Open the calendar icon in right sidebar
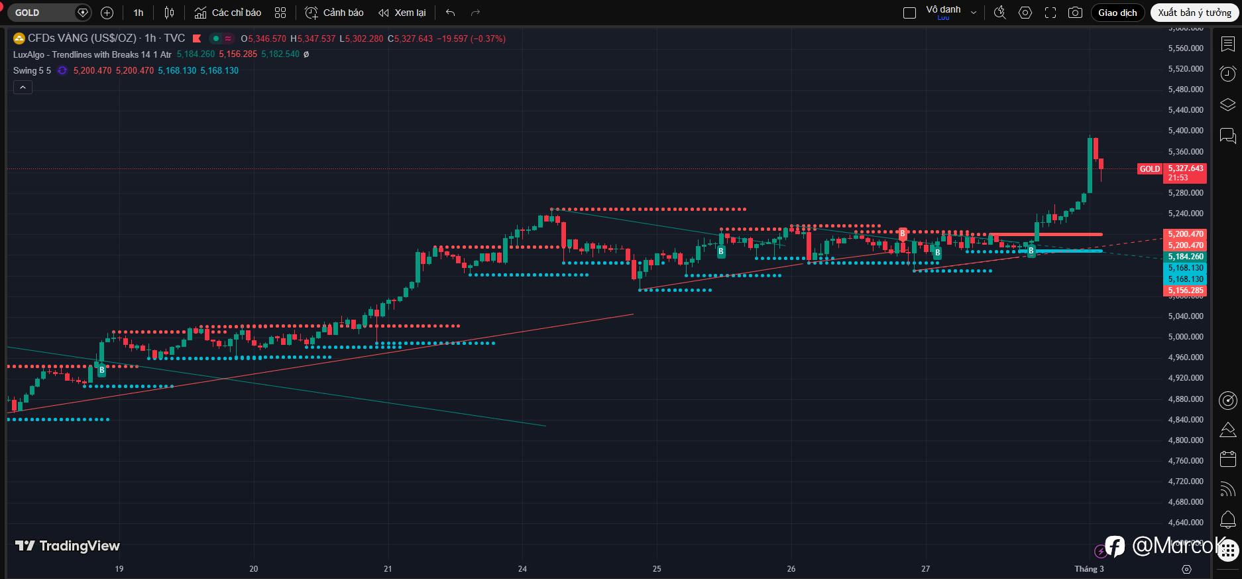1242x579 pixels. [1227, 459]
